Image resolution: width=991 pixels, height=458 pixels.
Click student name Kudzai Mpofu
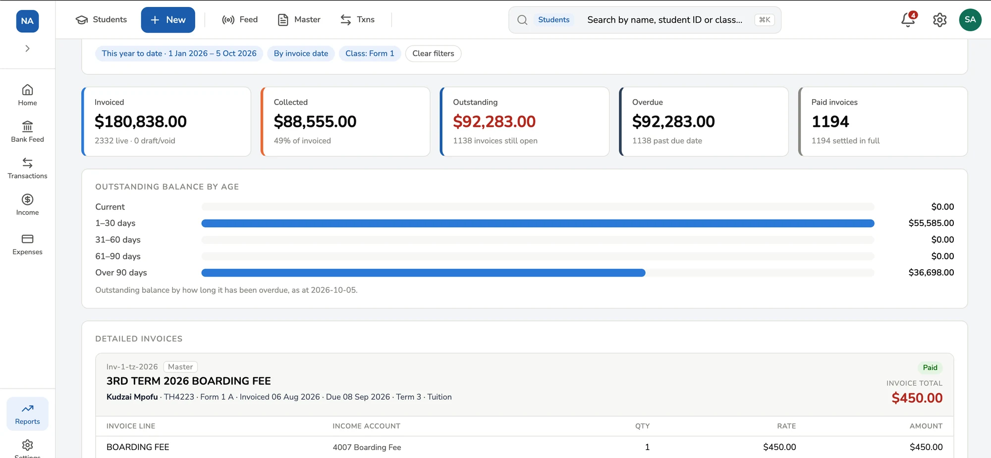(x=132, y=397)
